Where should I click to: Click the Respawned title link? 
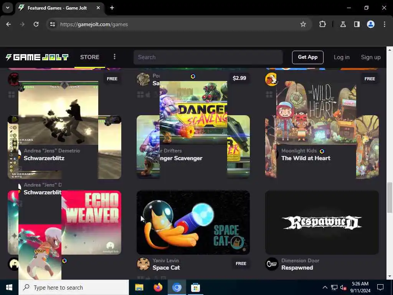(297, 268)
